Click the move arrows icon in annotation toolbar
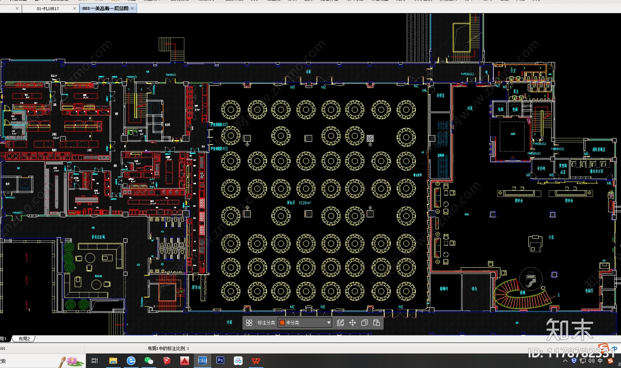This screenshot has height=368, width=621. coord(352,323)
